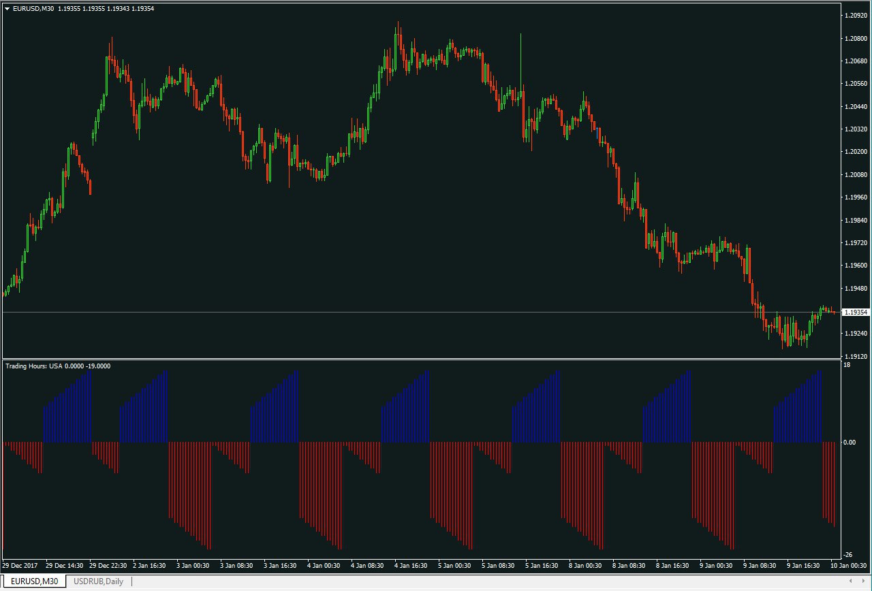Click the indicator scale value -26
The height and width of the screenshot is (591, 872).
click(x=849, y=555)
